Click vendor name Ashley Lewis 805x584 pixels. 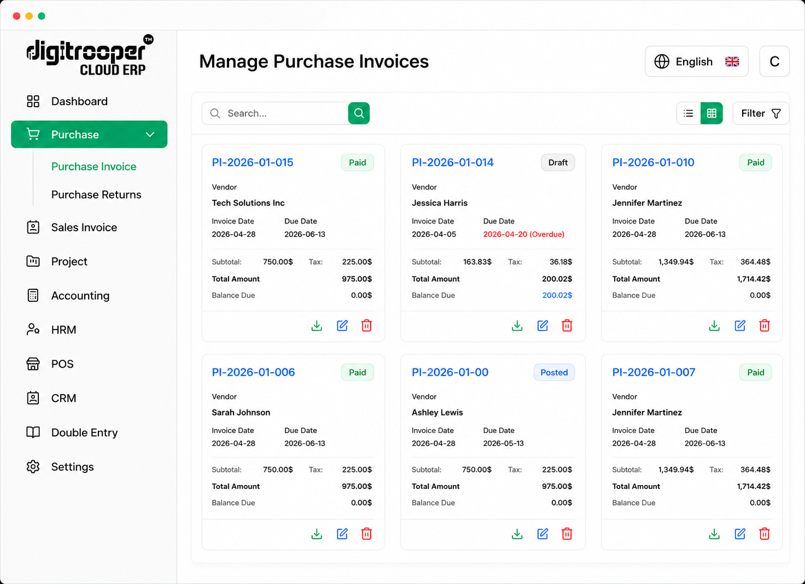(x=437, y=412)
